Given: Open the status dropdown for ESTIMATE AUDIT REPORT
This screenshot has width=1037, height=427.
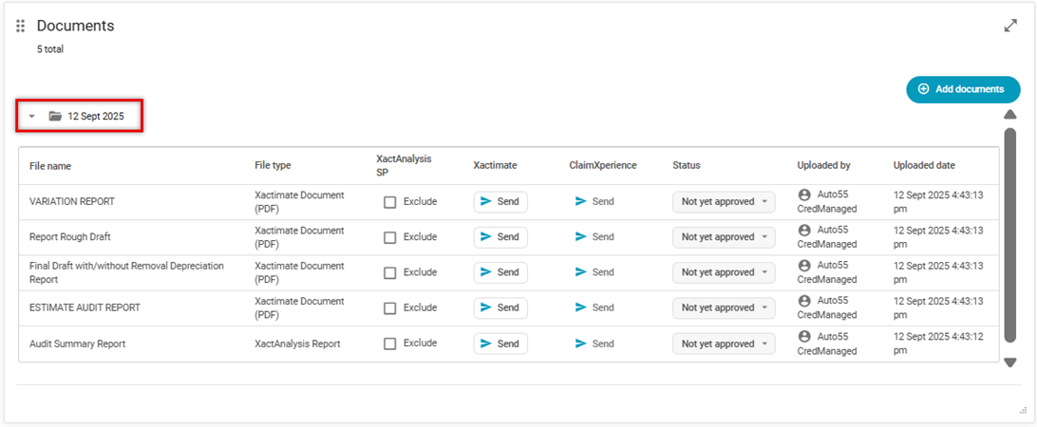Looking at the screenshot, I should pos(724,307).
